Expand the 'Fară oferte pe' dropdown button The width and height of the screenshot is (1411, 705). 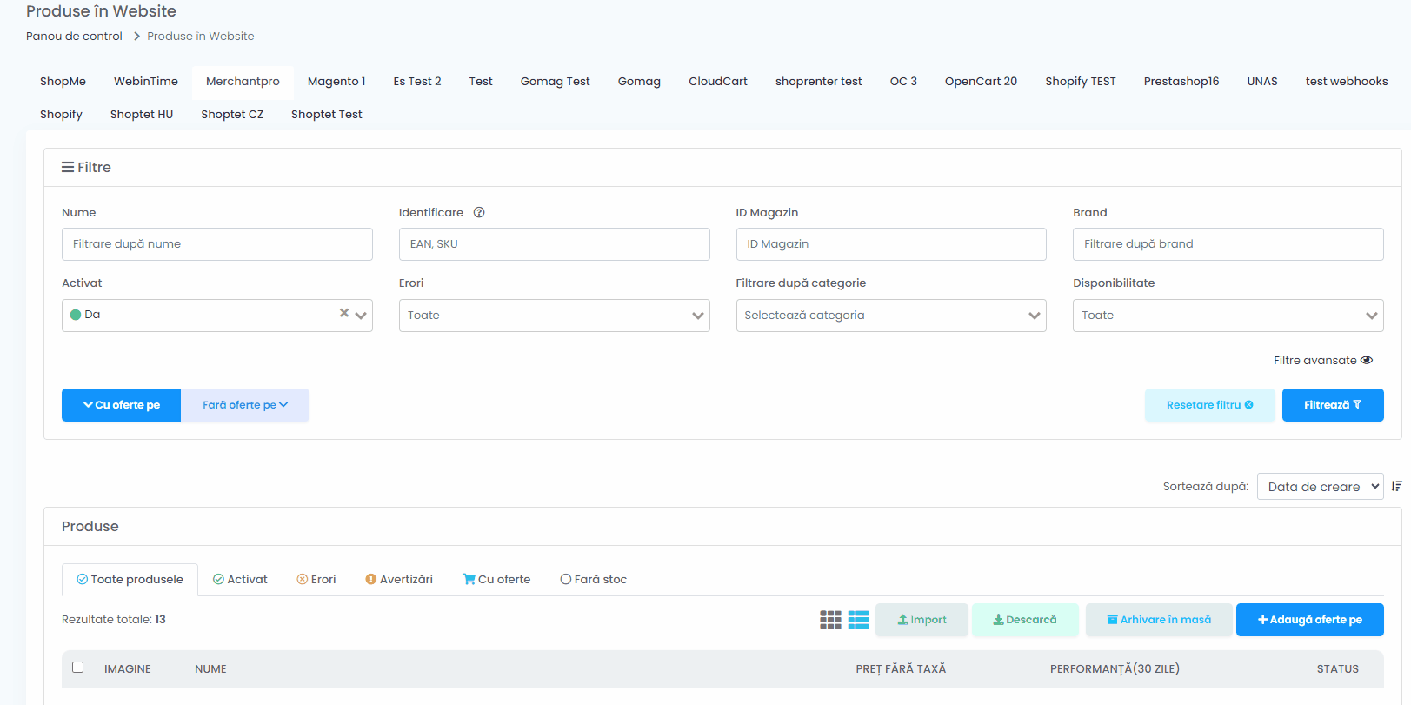pos(245,405)
